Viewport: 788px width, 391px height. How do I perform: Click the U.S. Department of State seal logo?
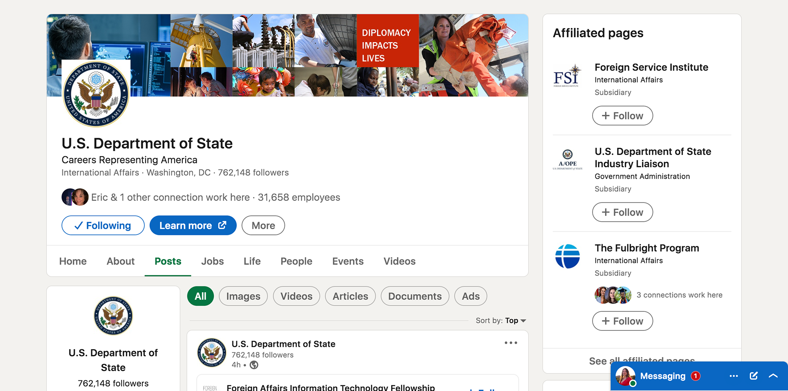coord(96,93)
